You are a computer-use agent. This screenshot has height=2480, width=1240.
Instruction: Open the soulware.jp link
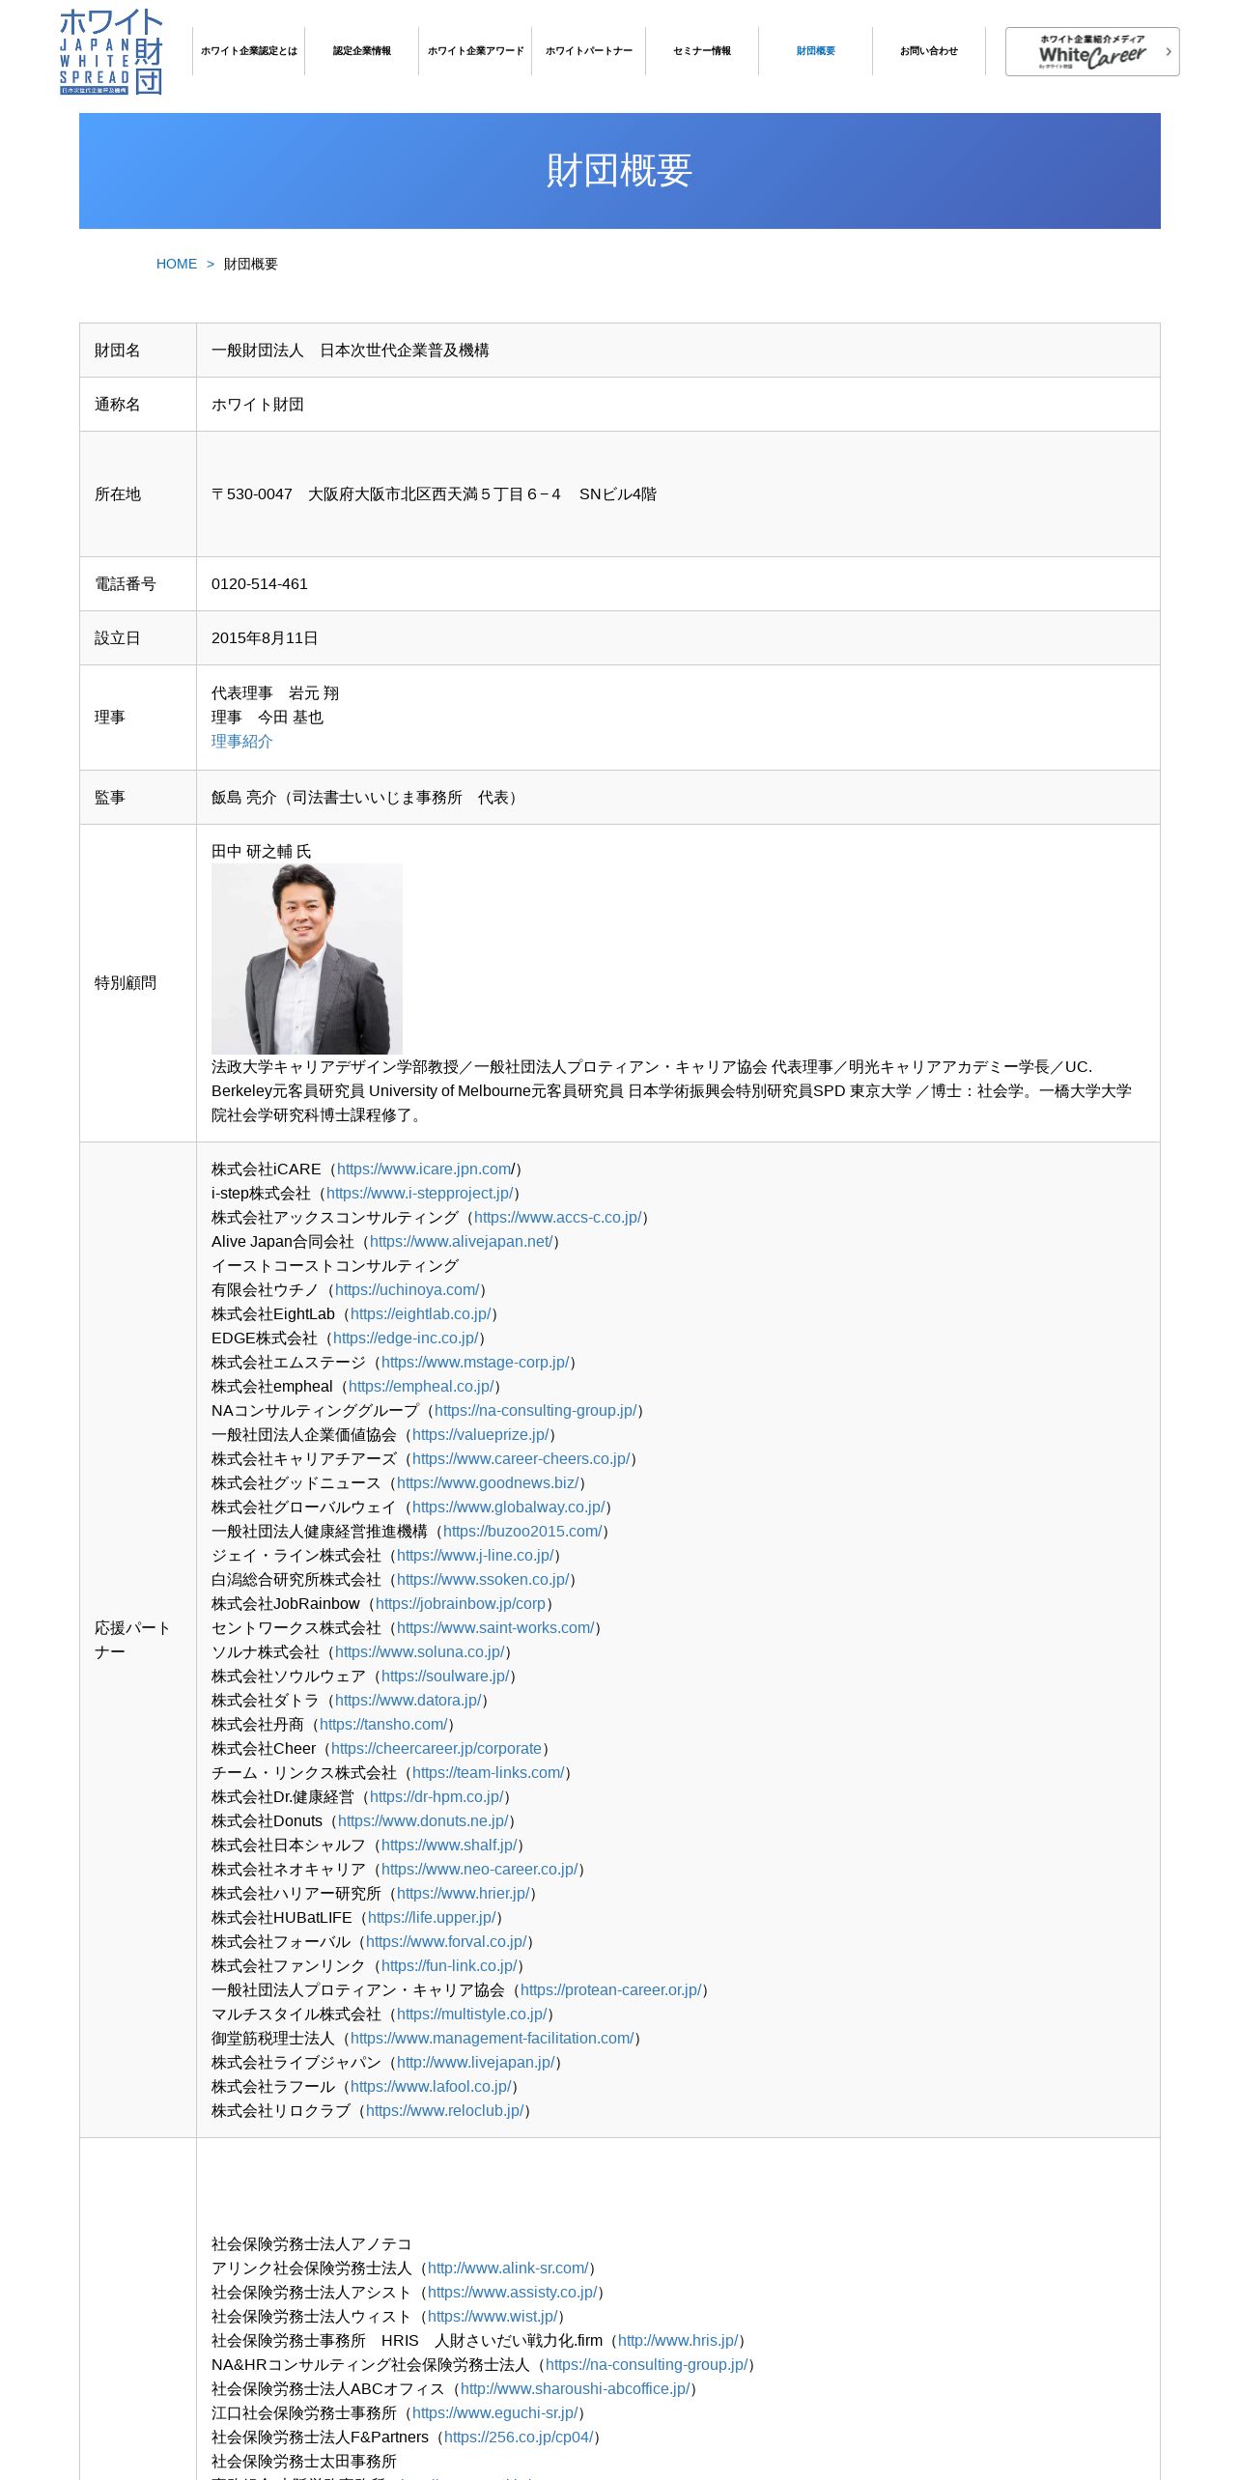coord(446,1677)
